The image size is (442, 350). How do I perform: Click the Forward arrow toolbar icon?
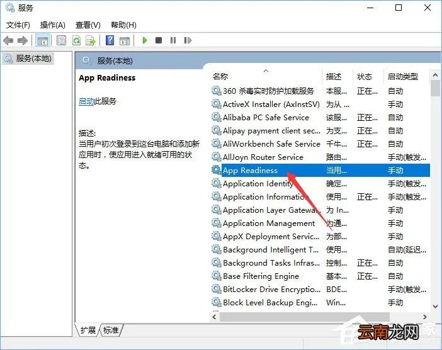(x=23, y=40)
